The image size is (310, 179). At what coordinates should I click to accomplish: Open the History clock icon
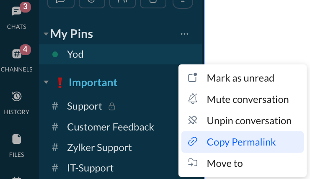tap(17, 97)
